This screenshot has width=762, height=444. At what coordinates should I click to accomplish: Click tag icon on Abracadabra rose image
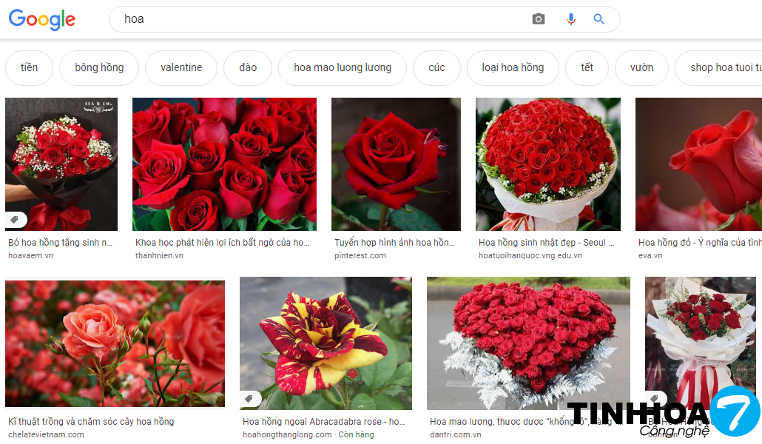coord(250,399)
